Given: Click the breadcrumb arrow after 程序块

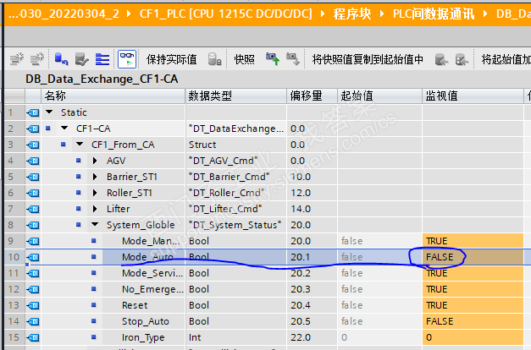Looking at the screenshot, I should 382,14.
